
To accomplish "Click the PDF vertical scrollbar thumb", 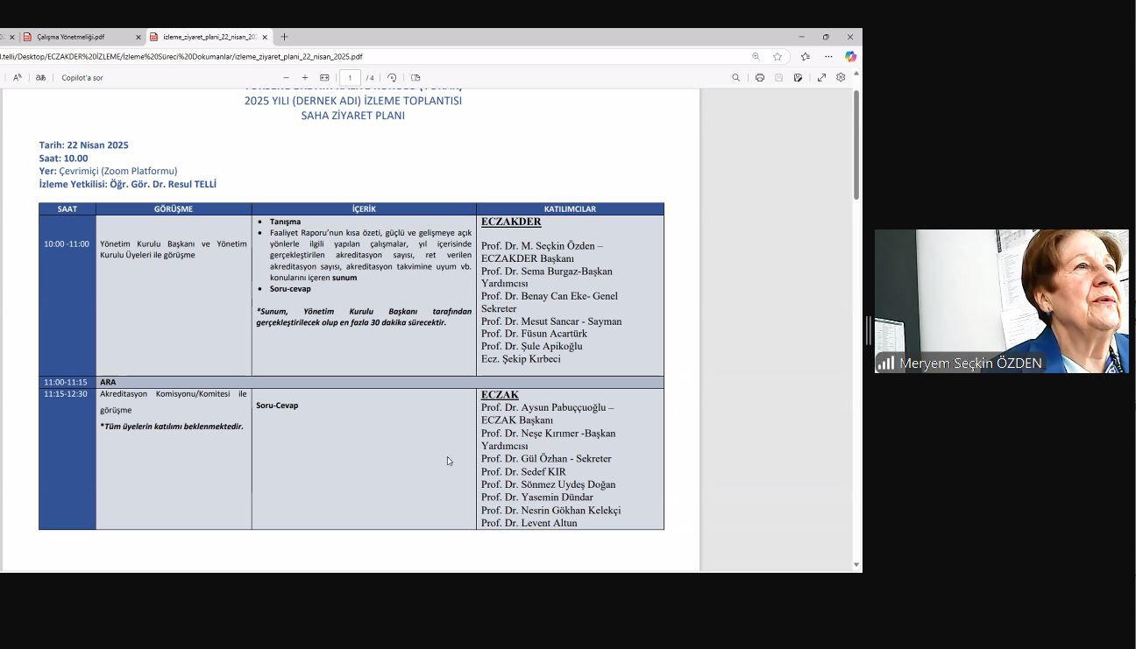I will [856, 145].
